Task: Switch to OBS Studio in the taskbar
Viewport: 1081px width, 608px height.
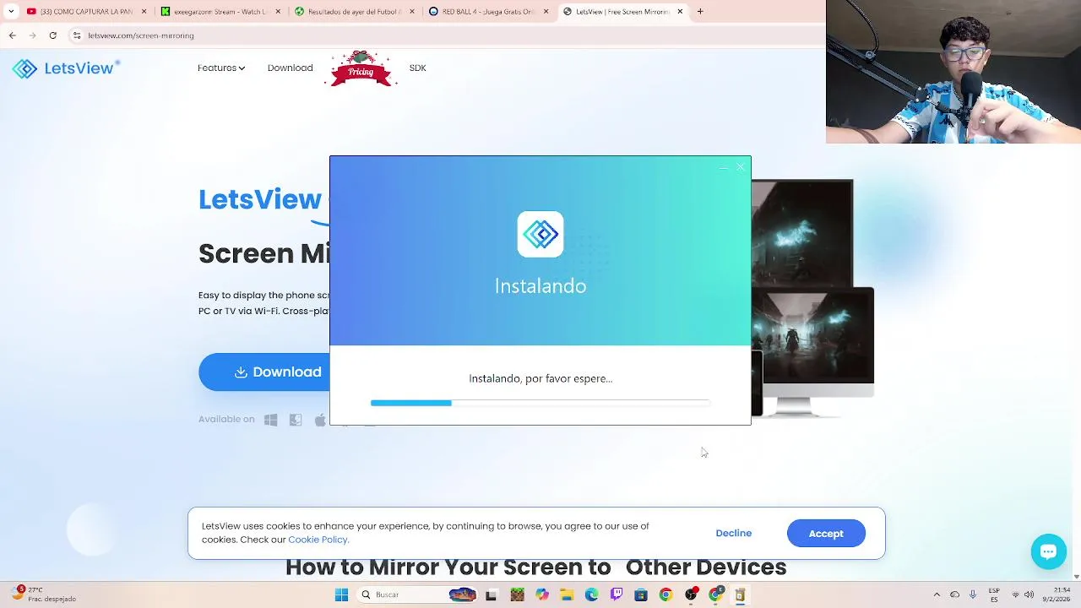Action: [x=691, y=595]
